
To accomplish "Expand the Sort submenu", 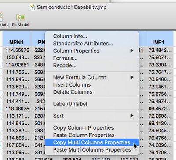I will click(132, 116).
